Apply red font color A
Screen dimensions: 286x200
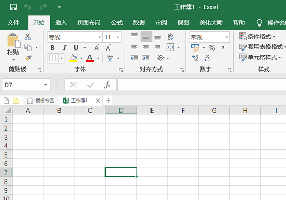coord(90,58)
